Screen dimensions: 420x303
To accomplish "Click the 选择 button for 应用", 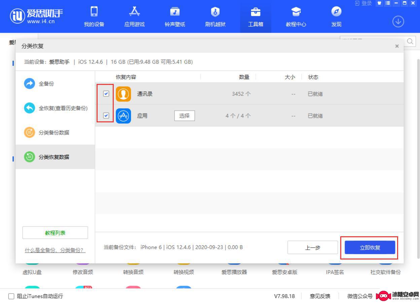I will tap(184, 116).
